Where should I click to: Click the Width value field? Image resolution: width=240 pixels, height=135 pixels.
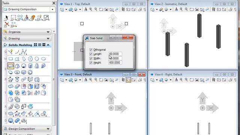[115, 58]
